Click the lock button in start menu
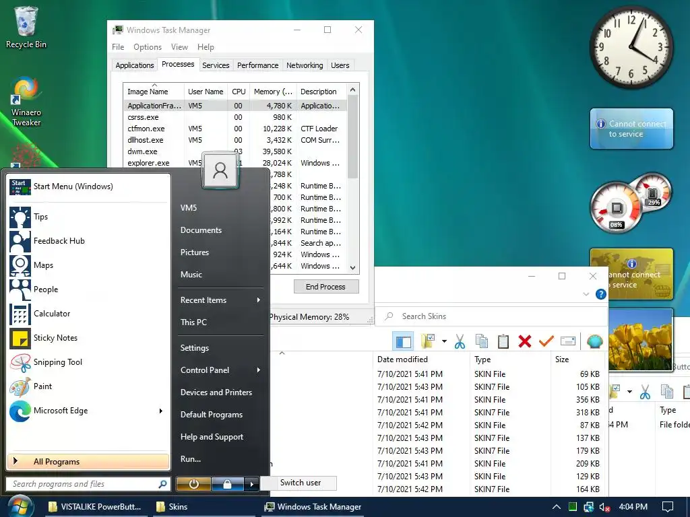 click(x=227, y=484)
